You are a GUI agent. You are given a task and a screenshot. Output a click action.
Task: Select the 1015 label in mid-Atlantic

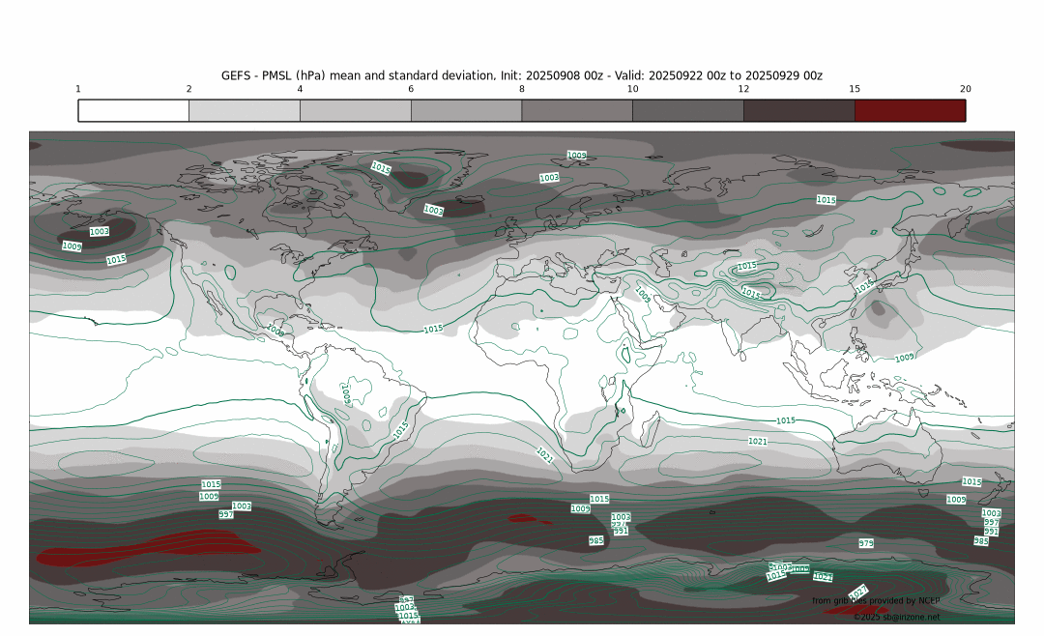[433, 329]
